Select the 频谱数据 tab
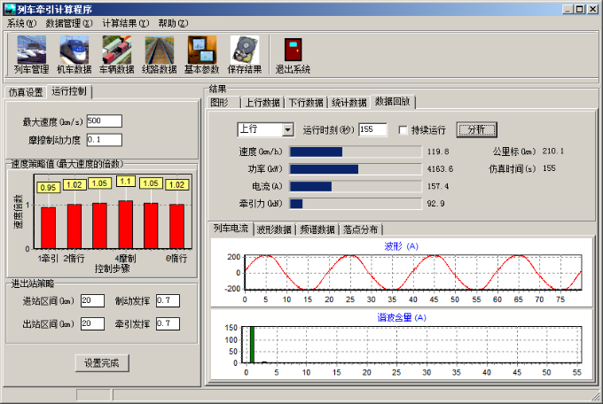 (x=318, y=229)
